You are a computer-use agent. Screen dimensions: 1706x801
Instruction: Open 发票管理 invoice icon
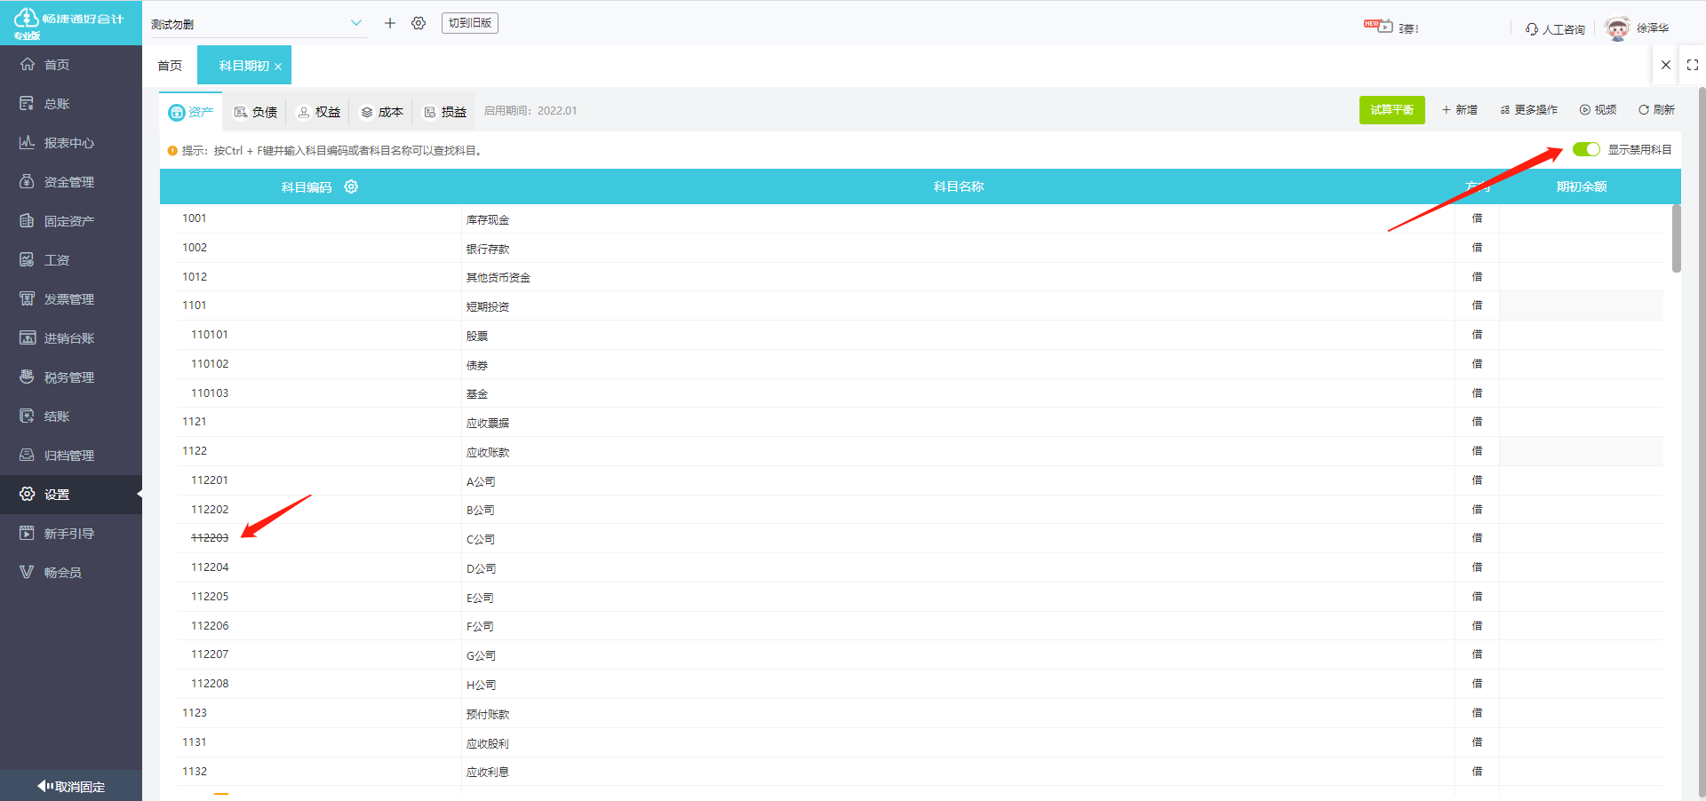(x=27, y=298)
